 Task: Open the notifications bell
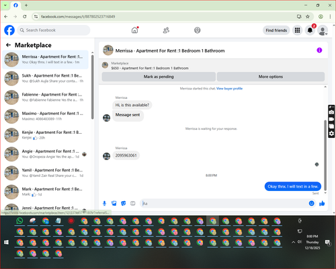310,30
